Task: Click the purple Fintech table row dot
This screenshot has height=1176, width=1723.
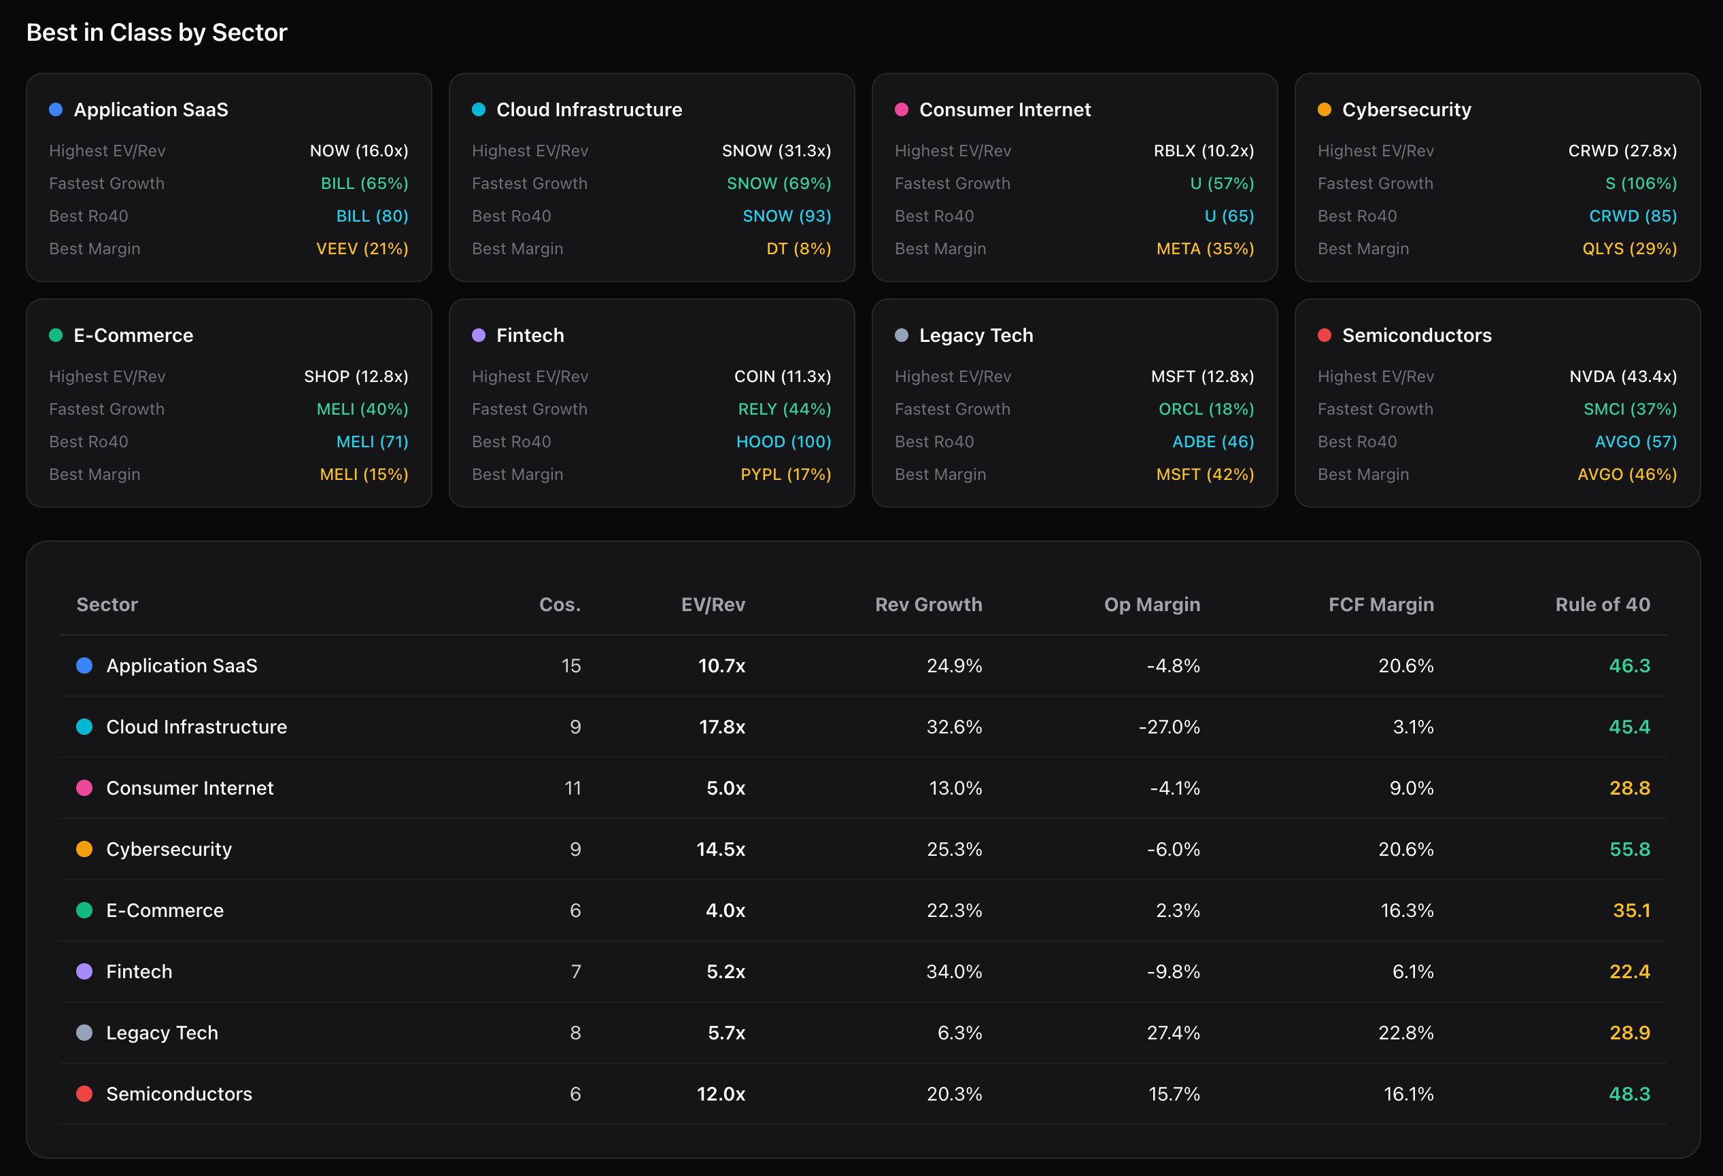Action: tap(84, 971)
